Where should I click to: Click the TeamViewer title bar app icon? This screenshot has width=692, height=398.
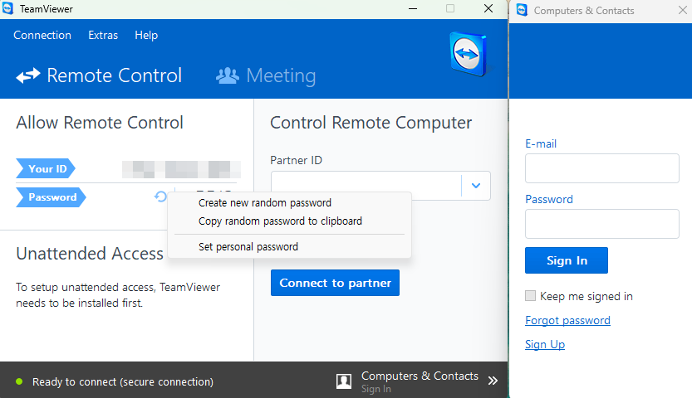click(x=8, y=9)
